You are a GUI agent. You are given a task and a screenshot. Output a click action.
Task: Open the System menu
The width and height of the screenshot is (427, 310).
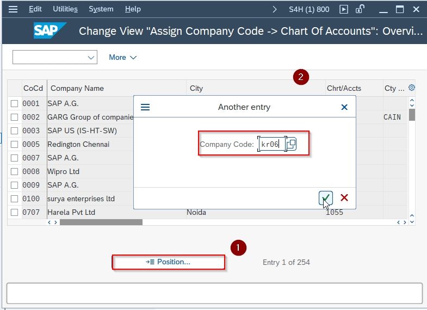101,9
